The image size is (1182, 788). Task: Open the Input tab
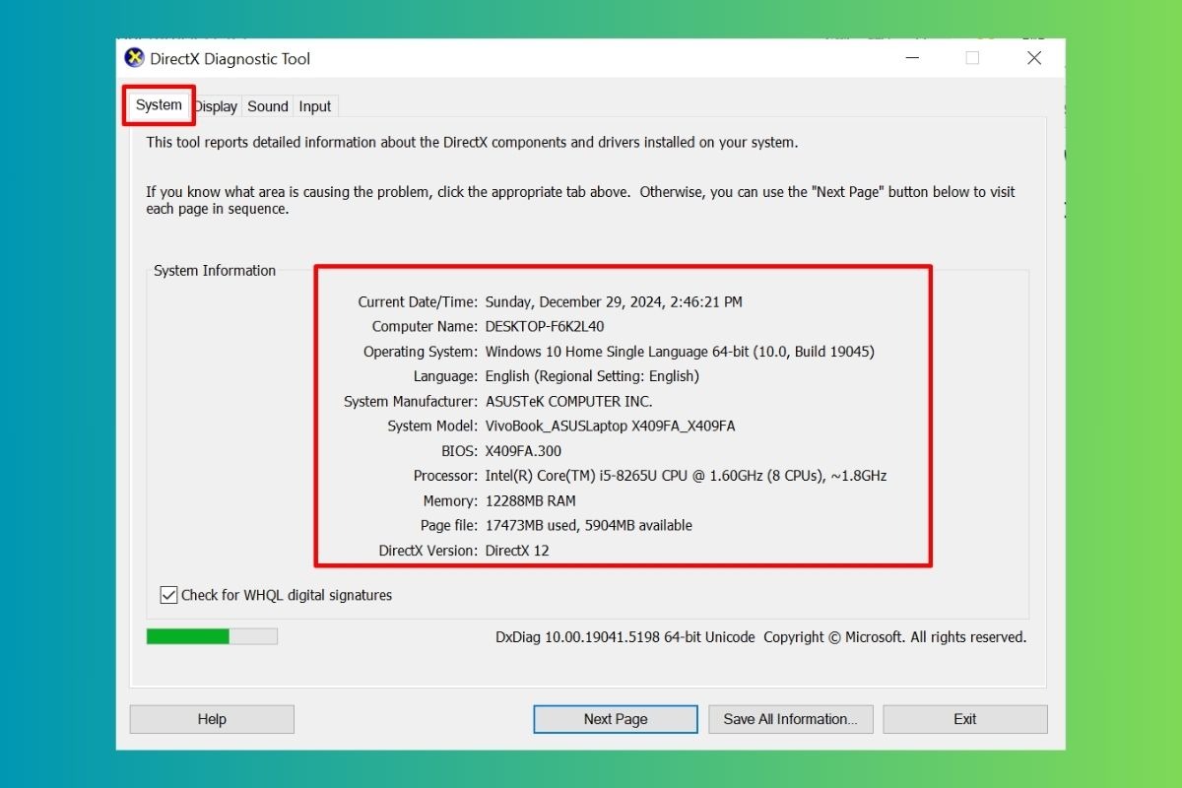(x=315, y=106)
